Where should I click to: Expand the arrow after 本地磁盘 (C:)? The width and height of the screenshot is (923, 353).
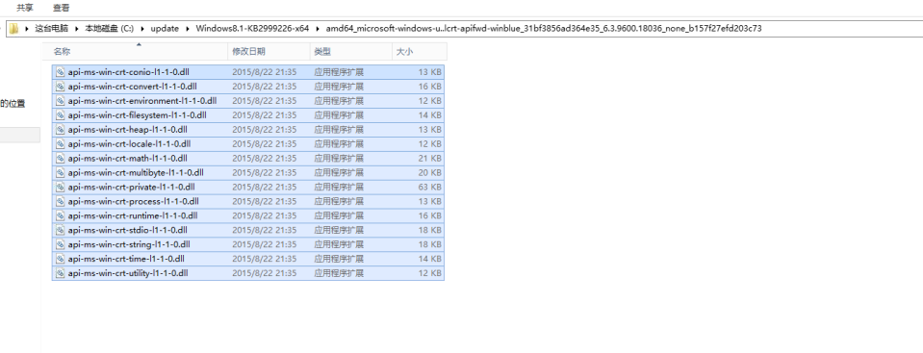pyautogui.click(x=142, y=28)
